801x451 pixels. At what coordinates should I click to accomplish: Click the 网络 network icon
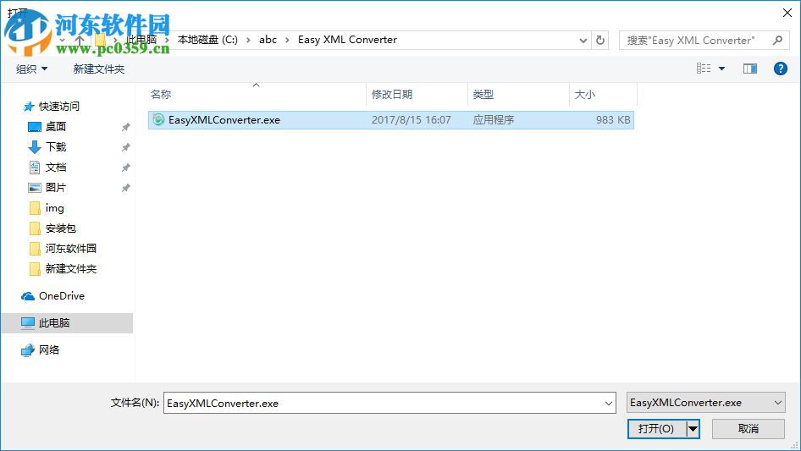click(x=28, y=350)
